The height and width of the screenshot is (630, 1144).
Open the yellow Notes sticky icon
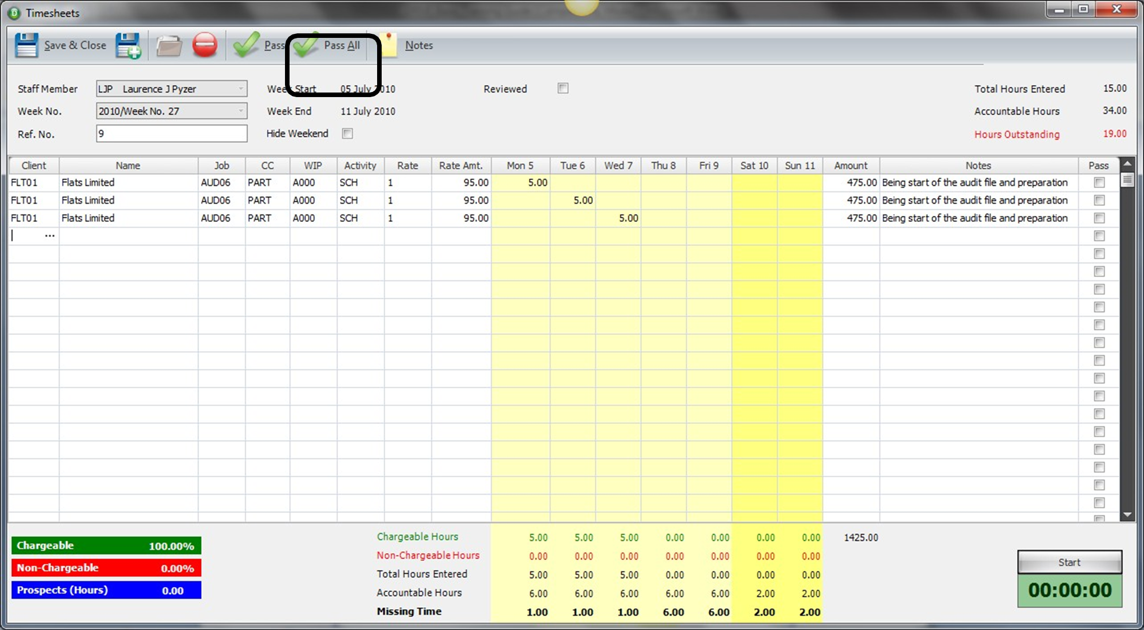389,45
